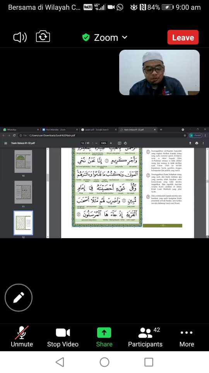Select PDF page 11 thumbnail
209x373 pixels.
click(23, 192)
